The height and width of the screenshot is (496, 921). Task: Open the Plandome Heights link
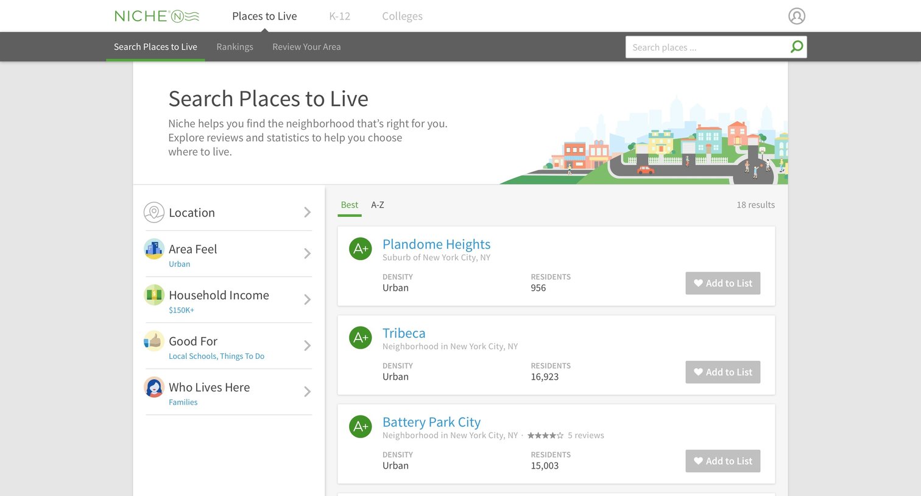point(436,244)
